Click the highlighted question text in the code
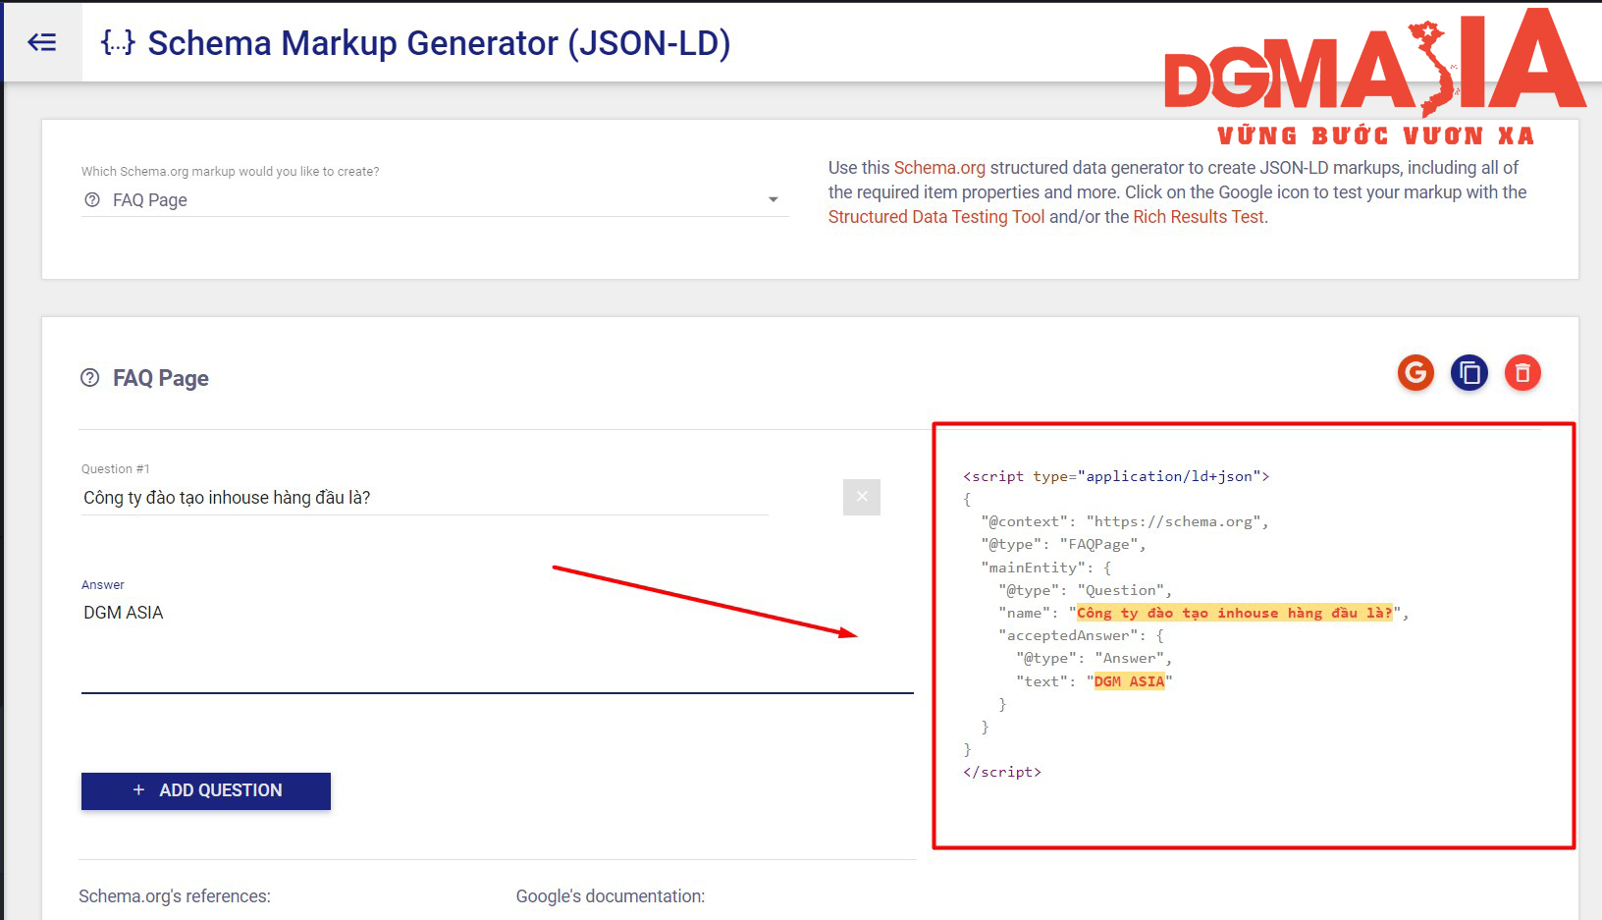Viewport: 1602px width, 920px height. tap(1234, 613)
